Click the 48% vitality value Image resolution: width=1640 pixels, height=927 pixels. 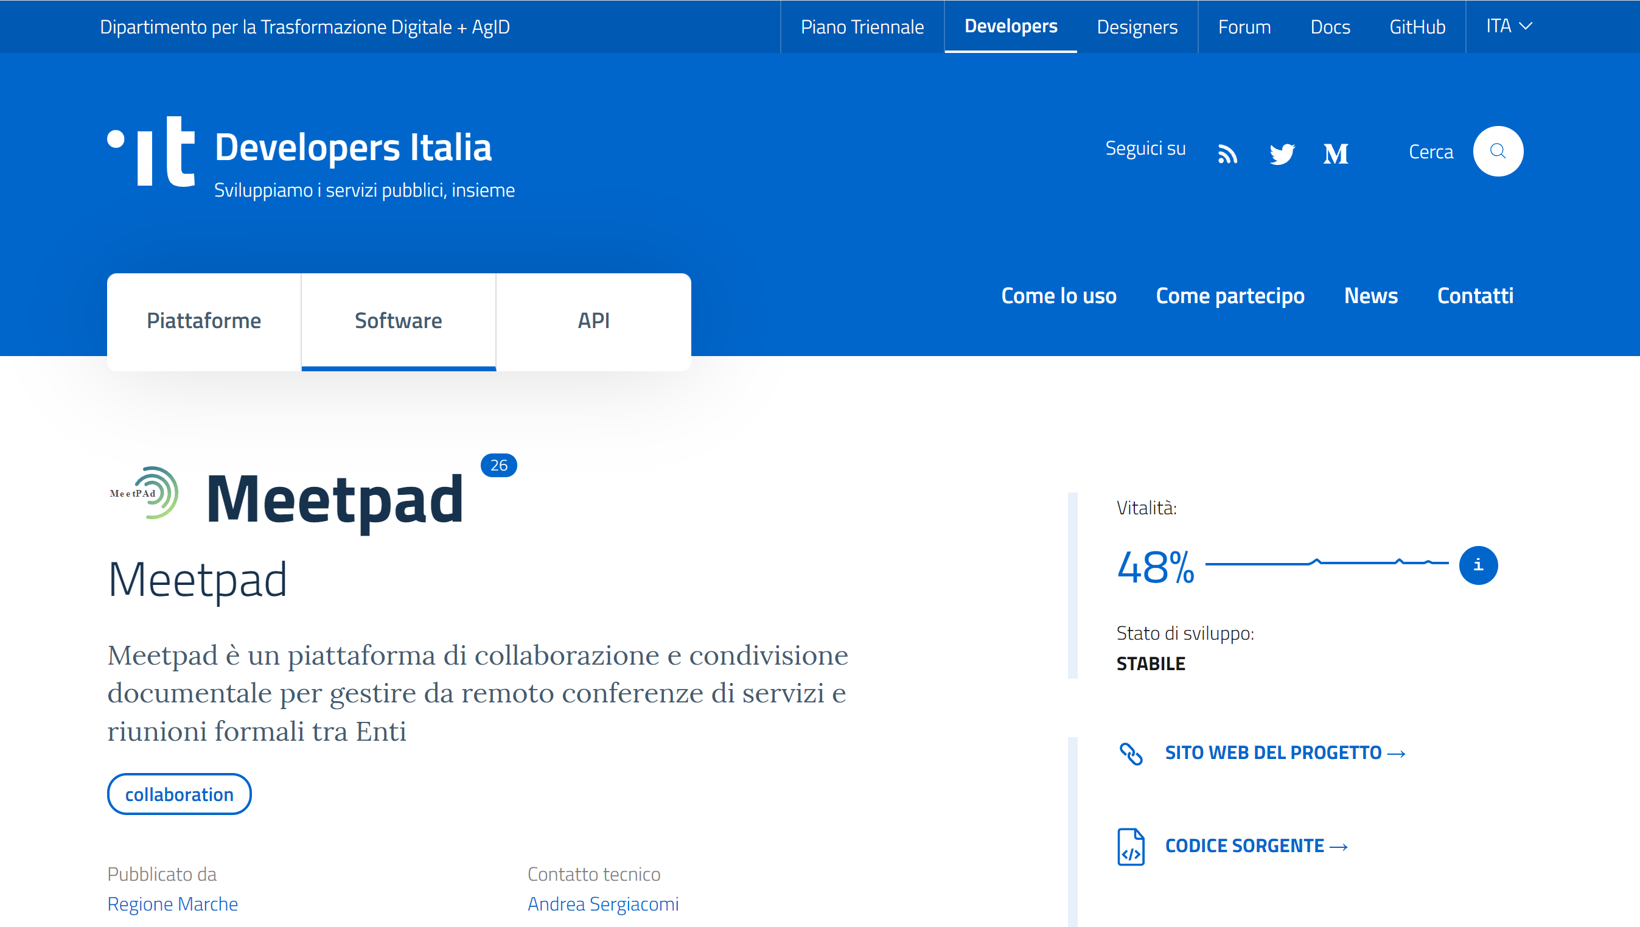tap(1156, 567)
